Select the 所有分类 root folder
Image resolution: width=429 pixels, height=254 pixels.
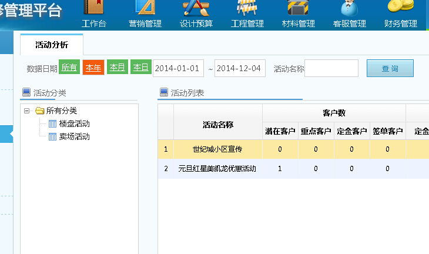61,111
